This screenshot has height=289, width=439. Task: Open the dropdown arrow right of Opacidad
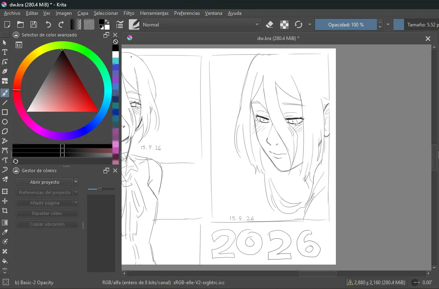388,24
